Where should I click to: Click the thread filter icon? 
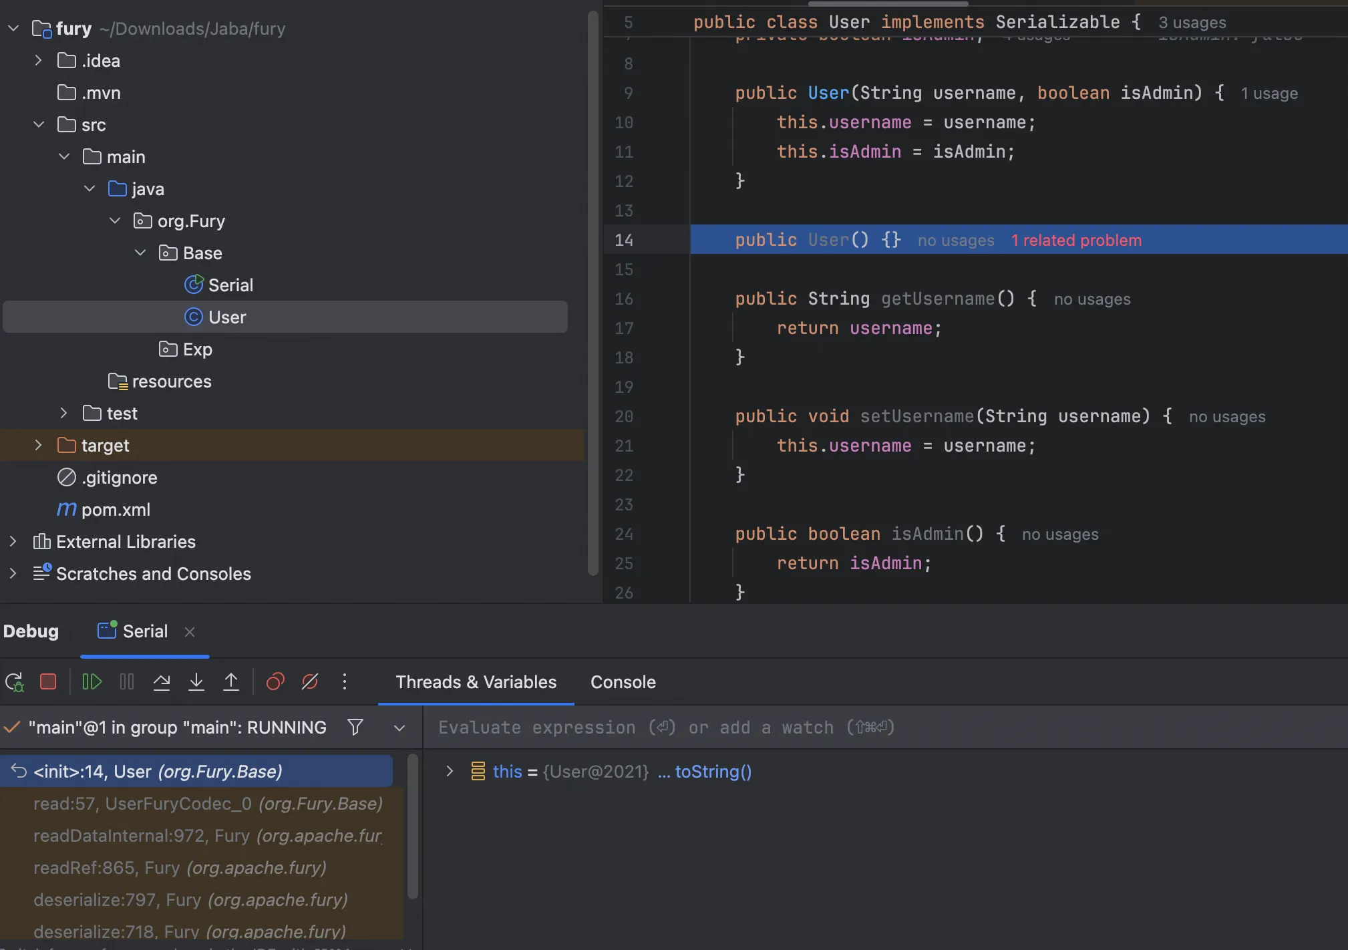coord(355,727)
